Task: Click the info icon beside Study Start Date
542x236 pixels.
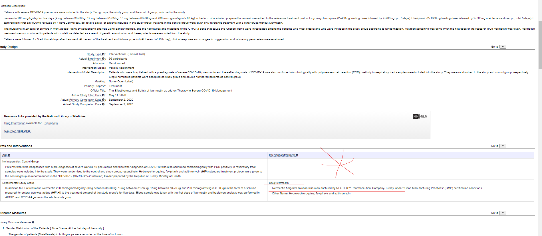Action: 103,95
